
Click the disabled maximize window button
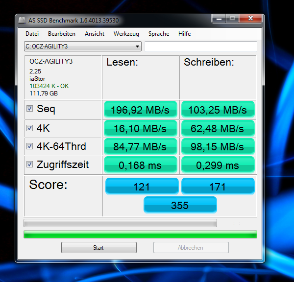[232, 19]
